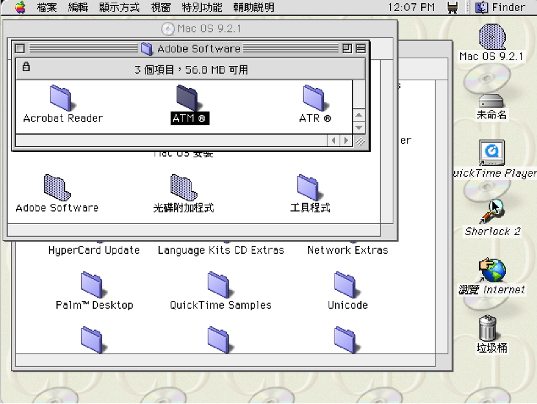Viewport: 537px width, 404px height.
Task: Click the input keyboard menu icon in the menu bar
Action: tap(452, 7)
